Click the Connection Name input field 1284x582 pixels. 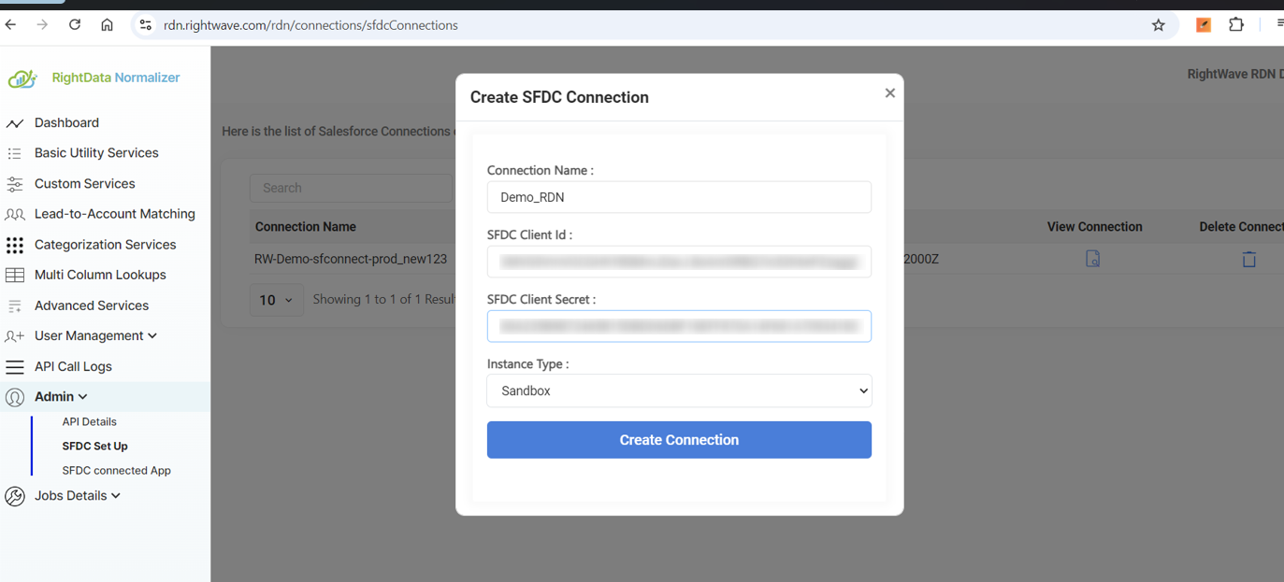679,197
